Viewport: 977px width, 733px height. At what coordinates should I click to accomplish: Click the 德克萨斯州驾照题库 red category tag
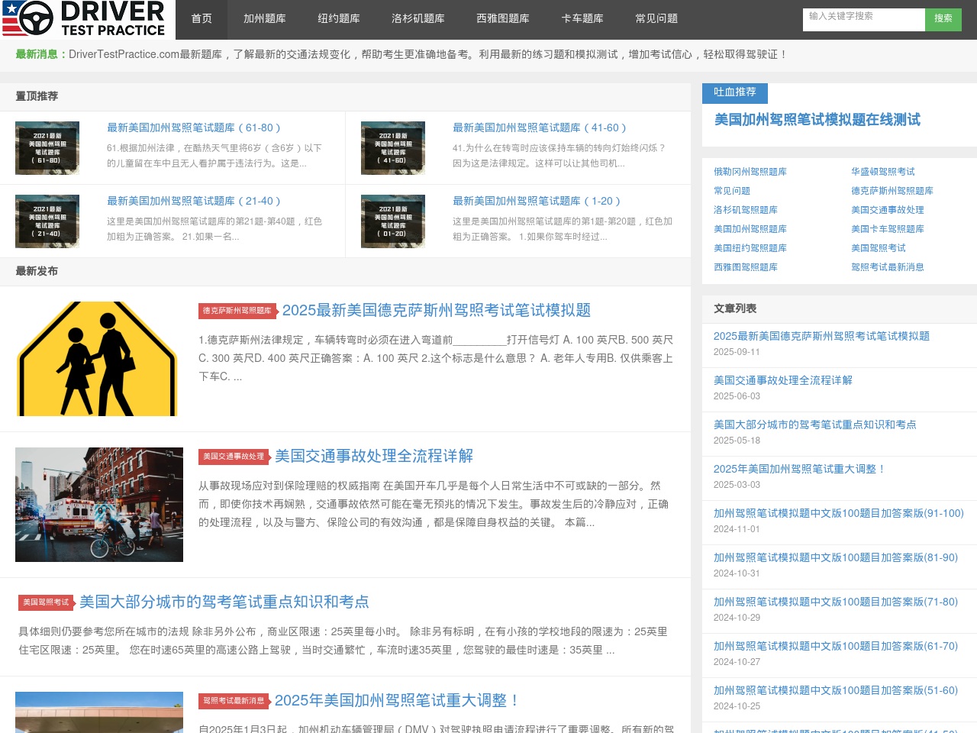[237, 311]
